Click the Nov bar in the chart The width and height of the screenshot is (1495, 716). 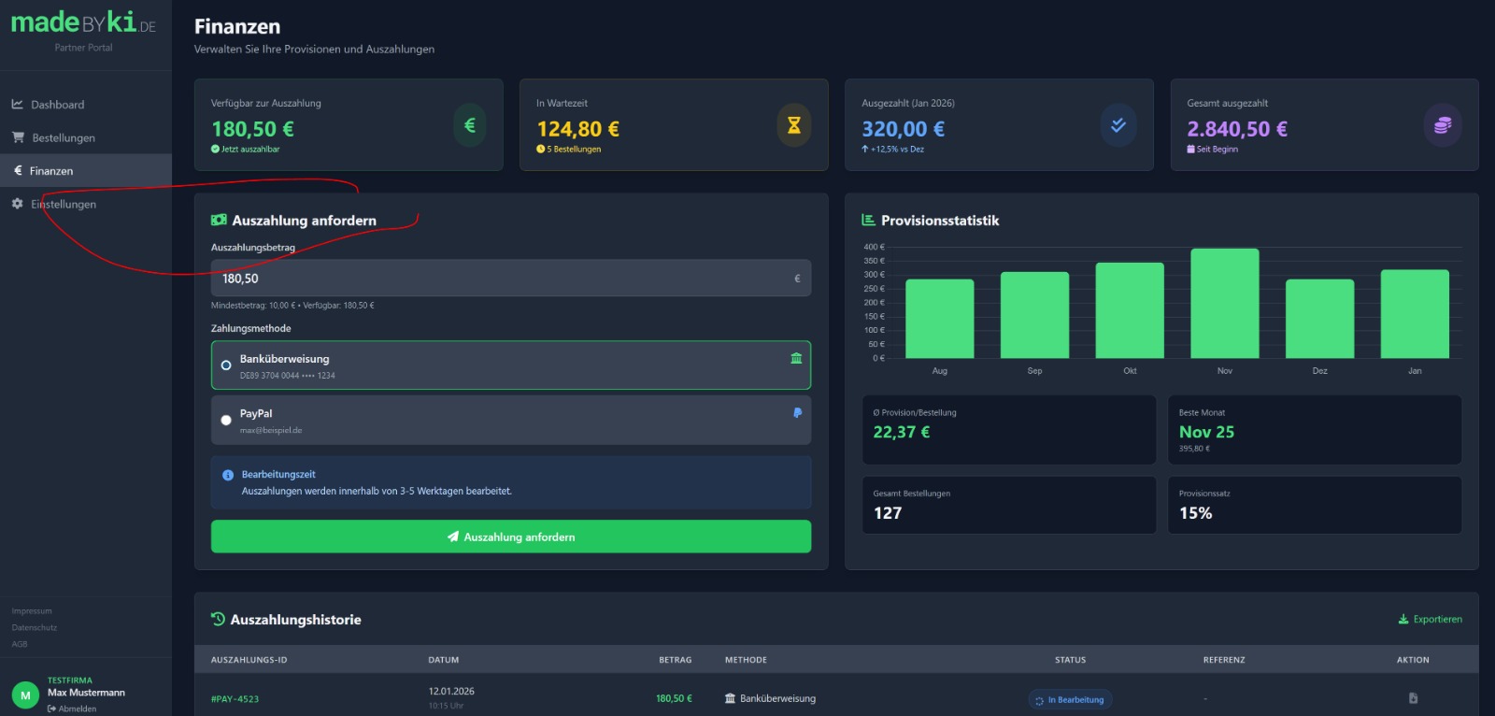(1225, 303)
